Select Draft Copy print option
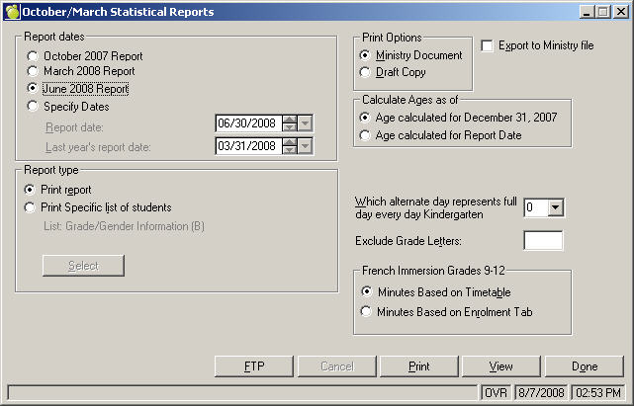The width and height of the screenshot is (634, 406). tap(366, 72)
